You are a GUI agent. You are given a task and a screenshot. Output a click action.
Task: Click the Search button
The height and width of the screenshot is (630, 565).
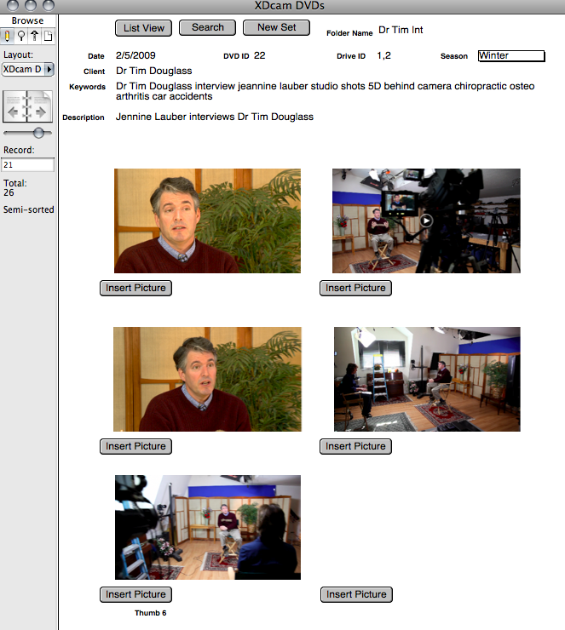click(207, 27)
